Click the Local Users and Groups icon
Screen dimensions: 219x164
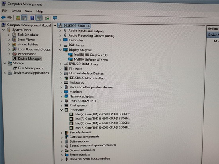[14, 49]
